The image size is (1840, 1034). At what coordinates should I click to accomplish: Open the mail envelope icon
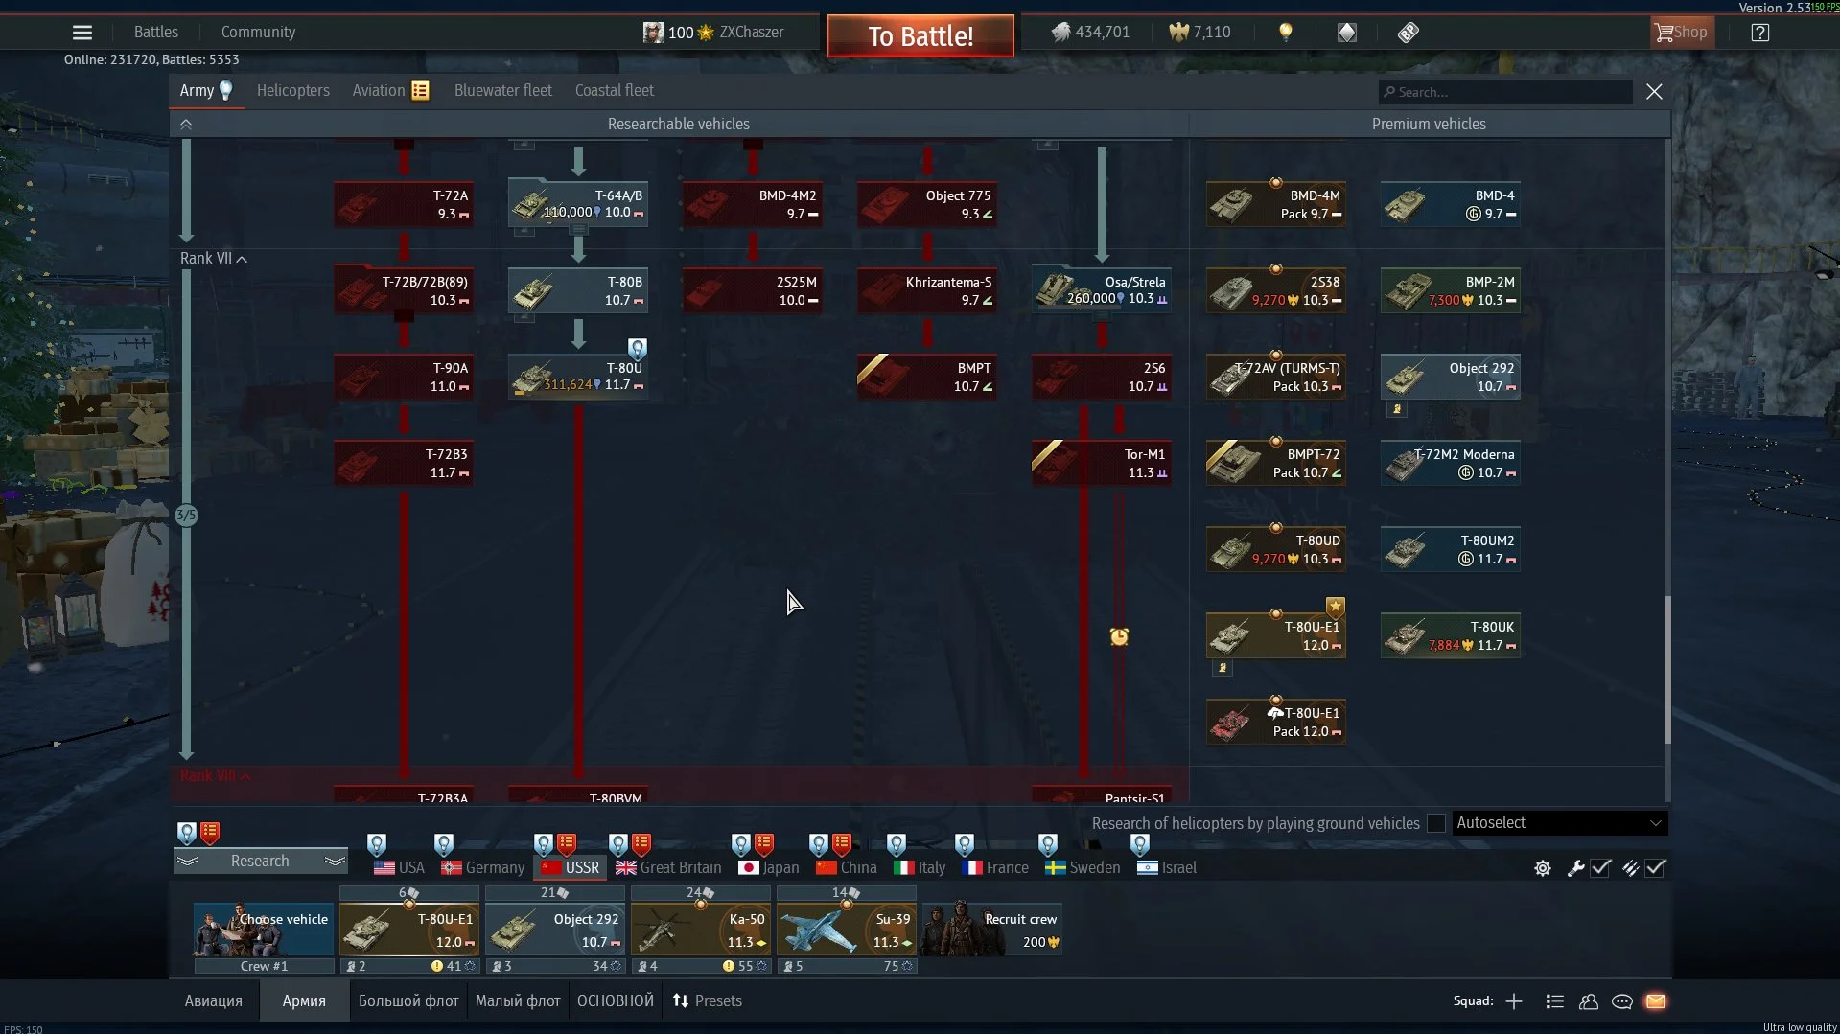[x=1656, y=1001]
